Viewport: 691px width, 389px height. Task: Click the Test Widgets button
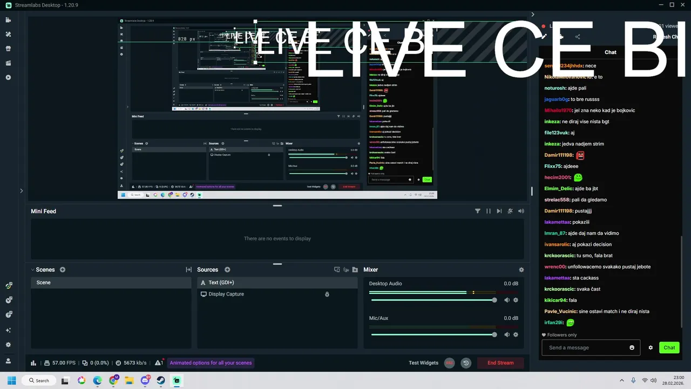(x=424, y=363)
